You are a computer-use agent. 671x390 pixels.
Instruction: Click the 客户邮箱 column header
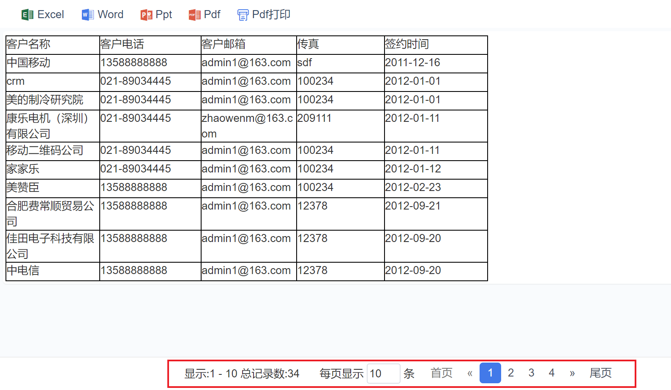click(x=249, y=45)
